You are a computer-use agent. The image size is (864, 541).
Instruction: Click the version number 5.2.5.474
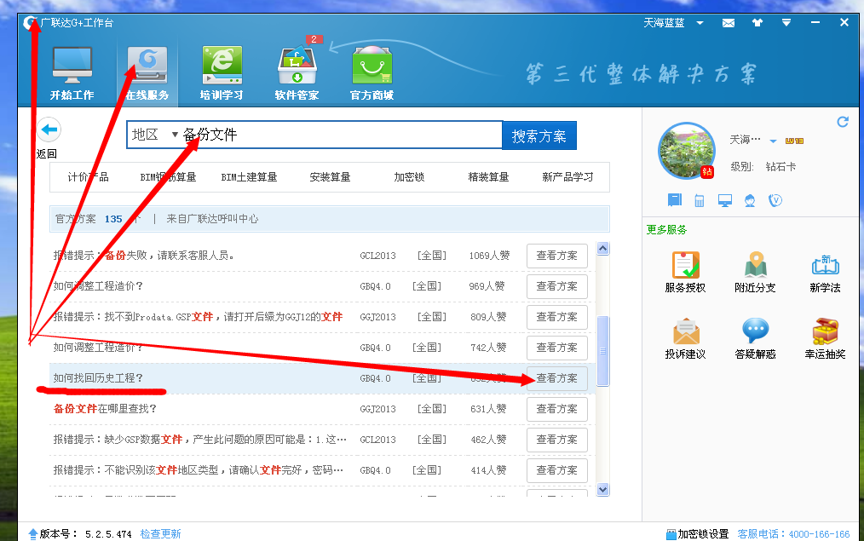coord(108,534)
